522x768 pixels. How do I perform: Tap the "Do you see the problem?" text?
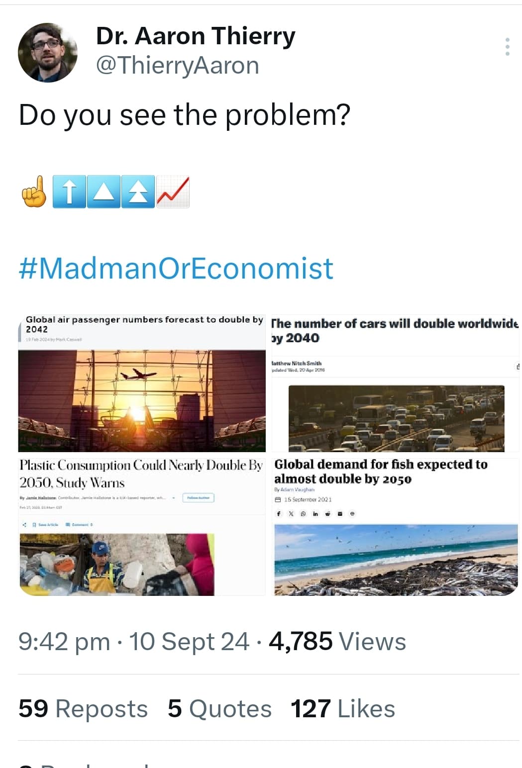click(185, 115)
